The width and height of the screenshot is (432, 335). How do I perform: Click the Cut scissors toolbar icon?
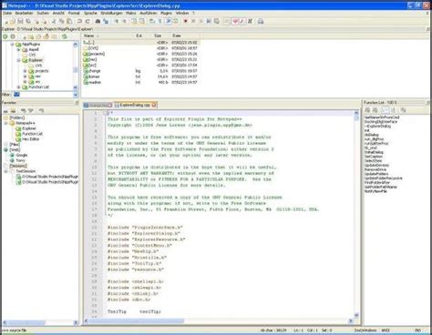tap(54, 21)
